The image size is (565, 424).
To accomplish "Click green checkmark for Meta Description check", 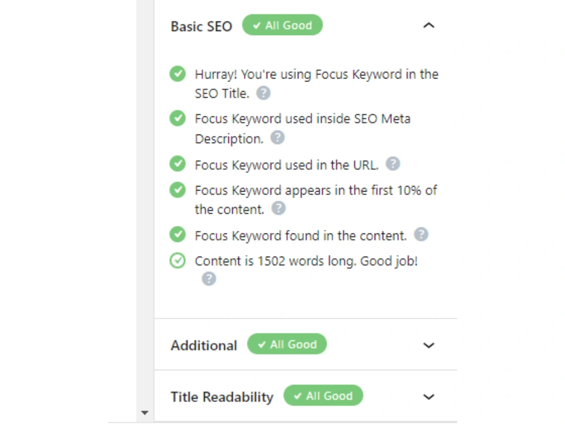I will (x=177, y=118).
